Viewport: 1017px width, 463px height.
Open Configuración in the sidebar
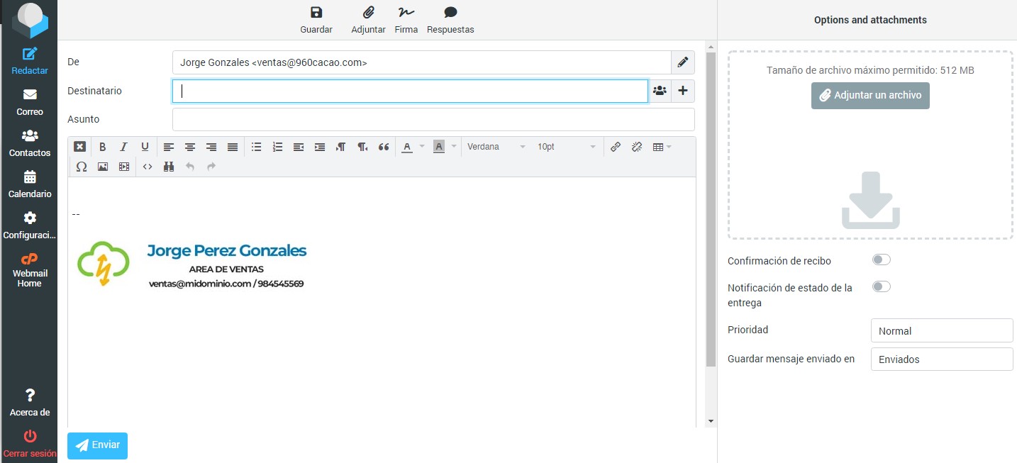tap(30, 225)
